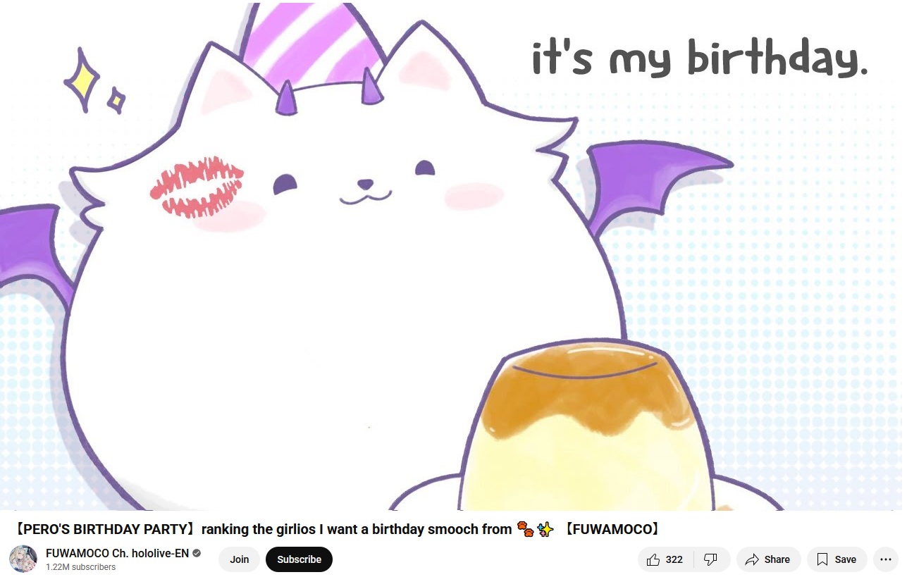
Task: Save the video to a playlist
Action: pyautogui.click(x=837, y=559)
